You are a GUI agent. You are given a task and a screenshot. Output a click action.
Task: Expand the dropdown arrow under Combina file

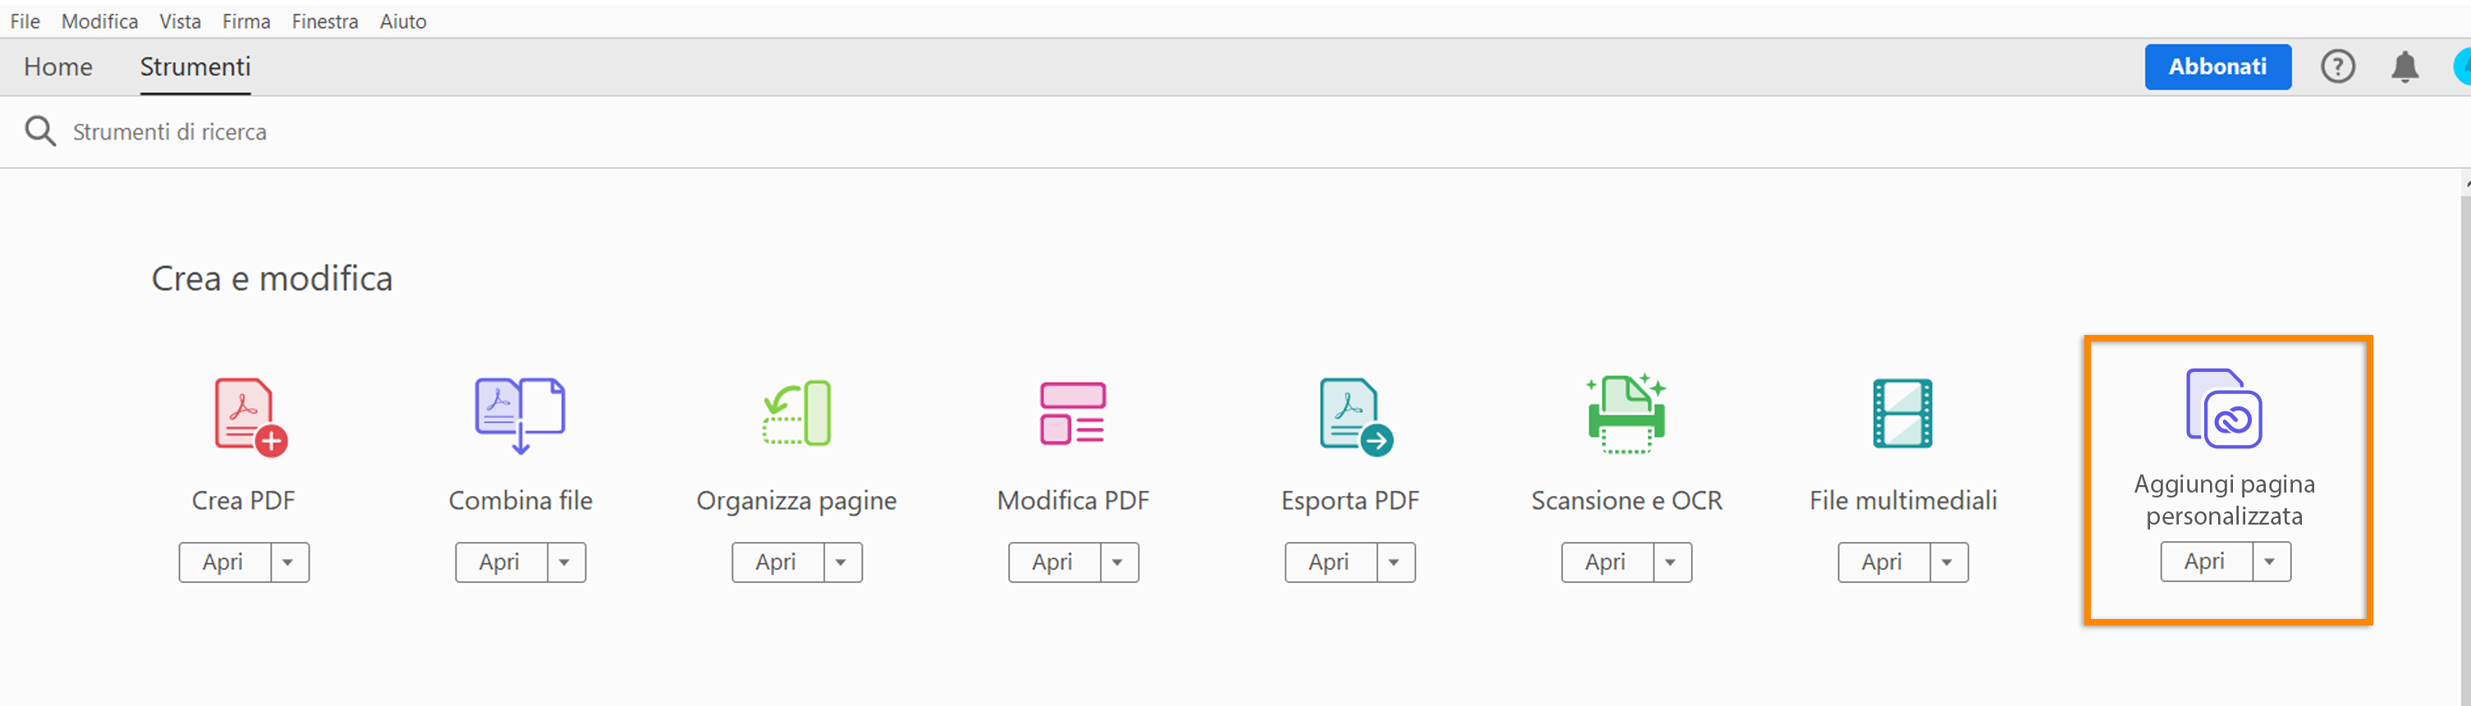(x=565, y=562)
